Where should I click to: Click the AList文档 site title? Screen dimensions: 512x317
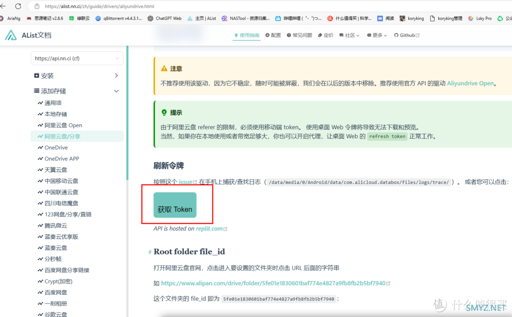click(x=37, y=35)
